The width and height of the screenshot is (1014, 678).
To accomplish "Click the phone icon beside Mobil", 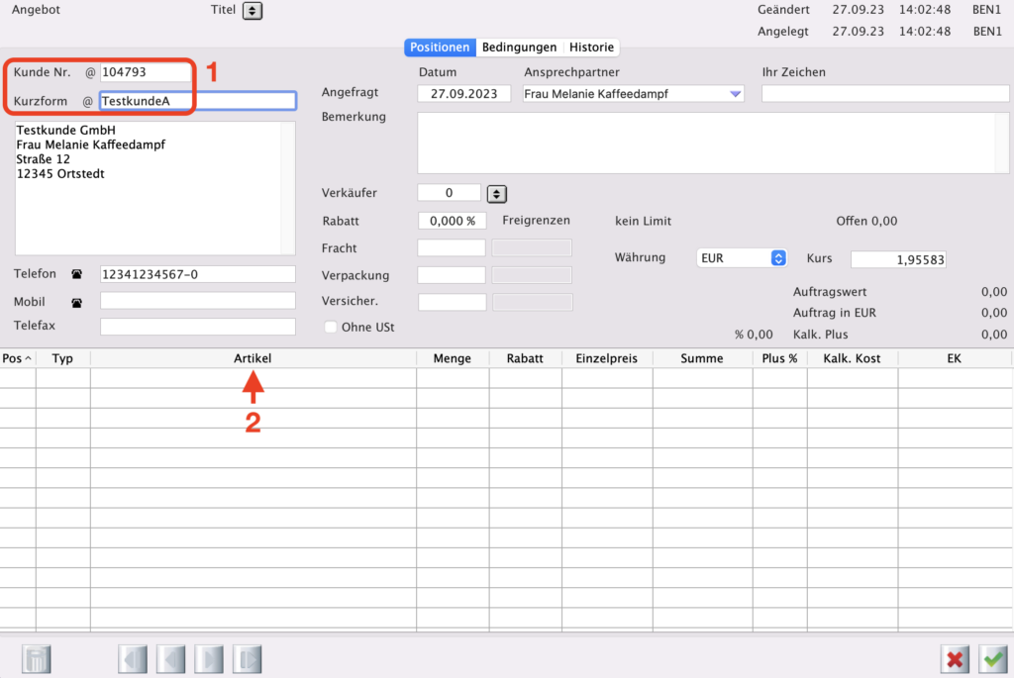I will pyautogui.click(x=76, y=301).
